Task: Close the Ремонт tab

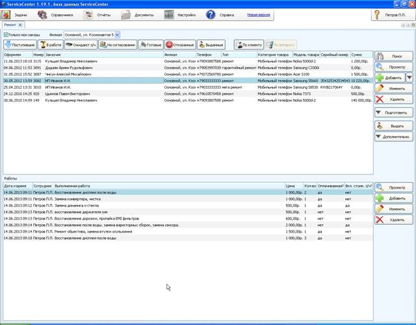Action: 20,25
